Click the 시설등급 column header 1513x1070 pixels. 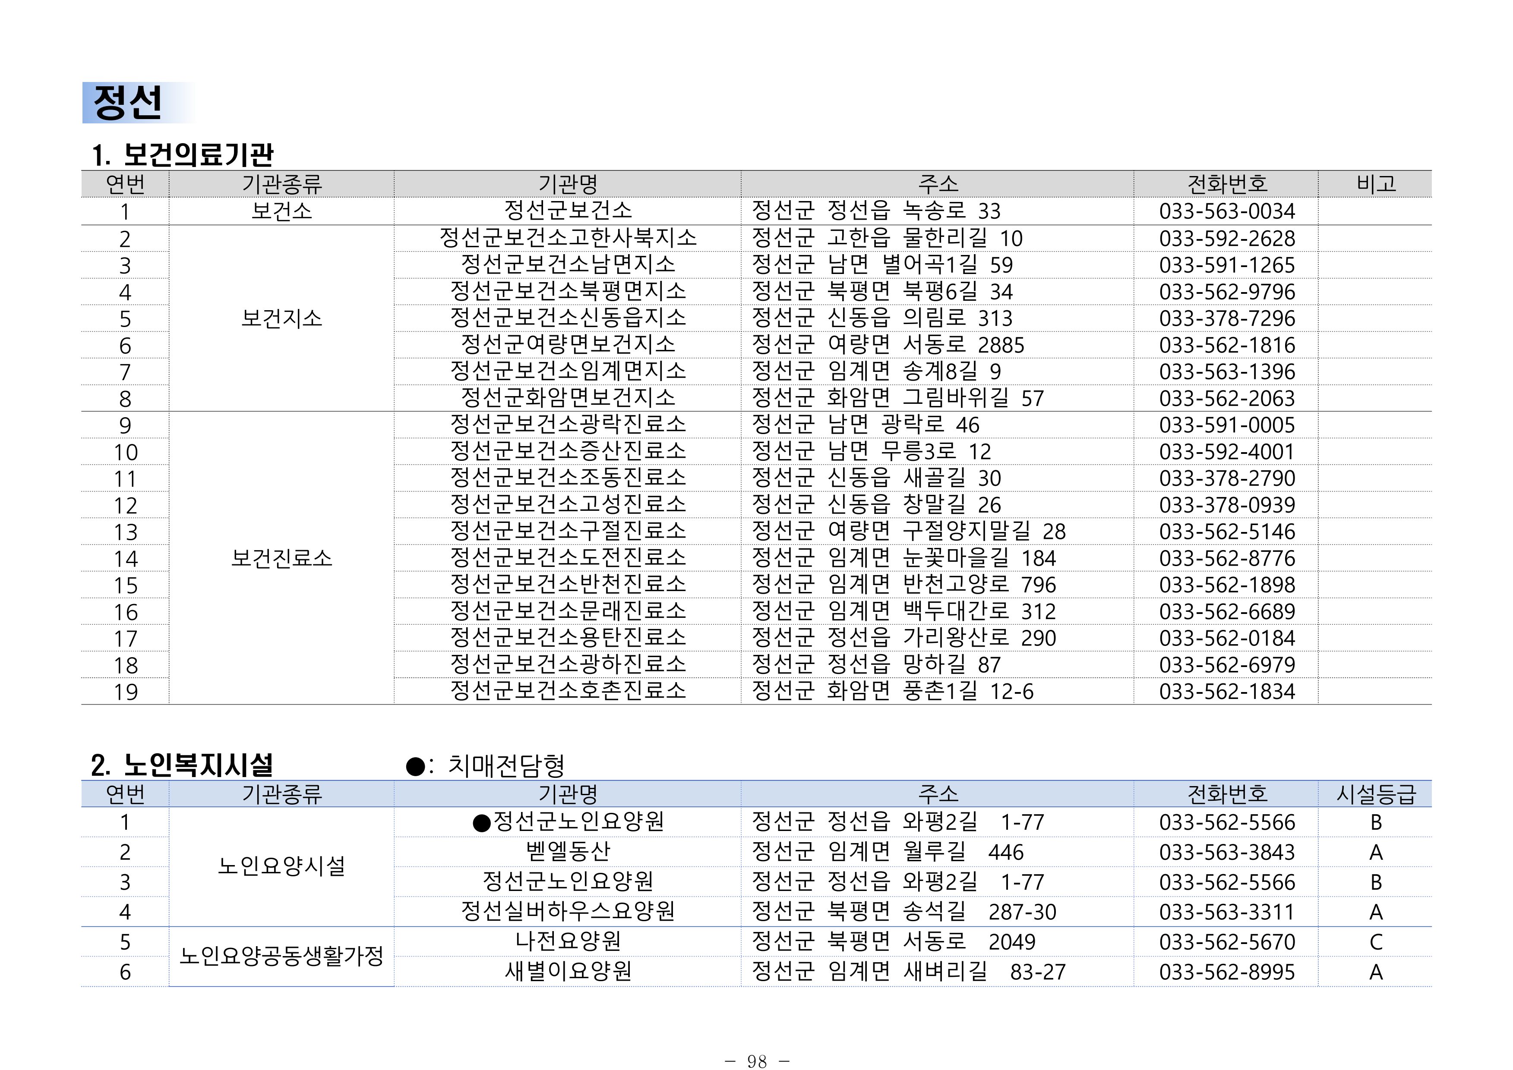pos(1376,794)
